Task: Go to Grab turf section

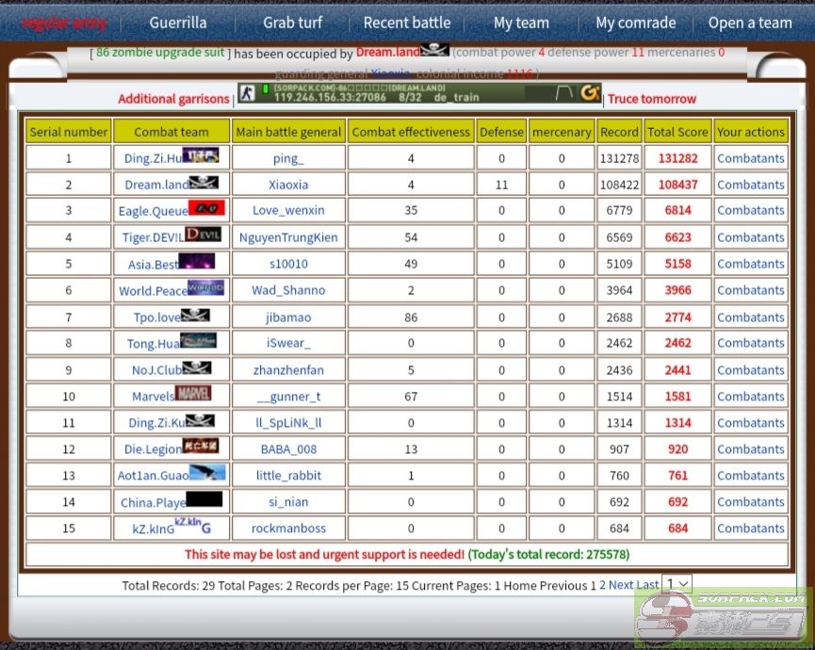Action: [292, 23]
